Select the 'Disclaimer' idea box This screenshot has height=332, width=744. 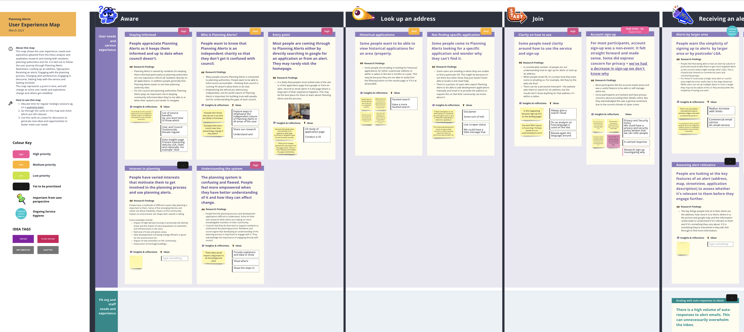click(x=476, y=114)
